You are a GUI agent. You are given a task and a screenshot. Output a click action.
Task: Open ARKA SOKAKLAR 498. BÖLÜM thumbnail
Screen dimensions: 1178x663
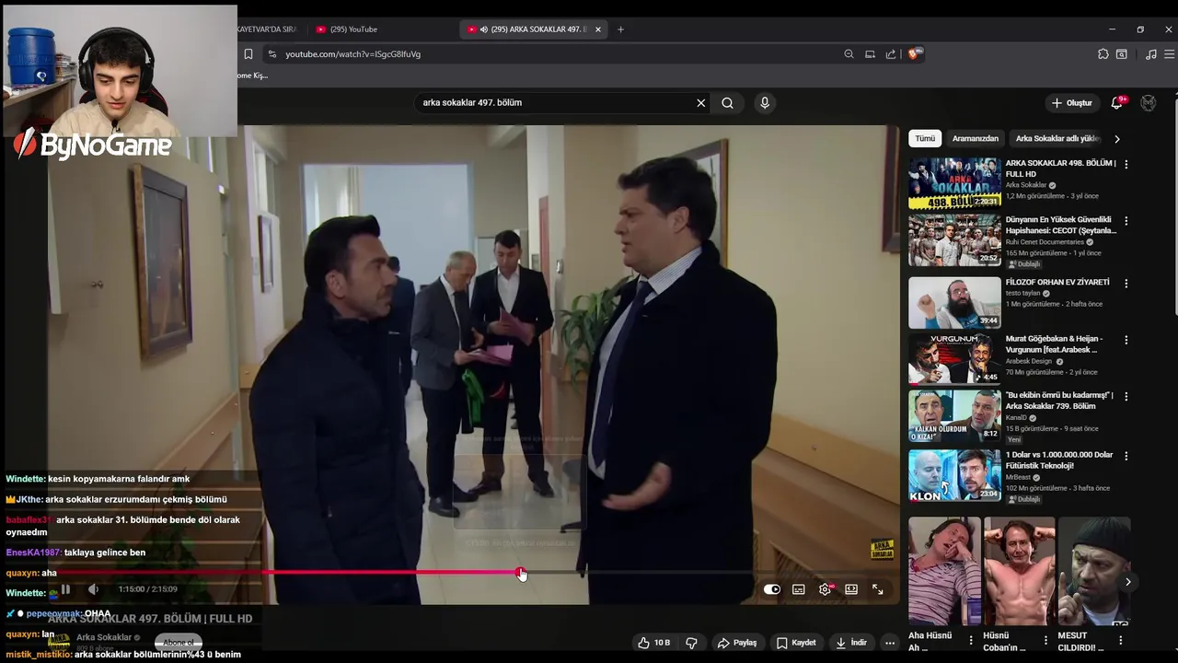(x=955, y=183)
